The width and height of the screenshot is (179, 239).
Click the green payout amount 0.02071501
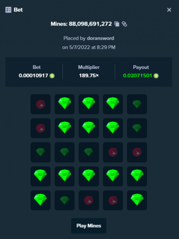(137, 76)
